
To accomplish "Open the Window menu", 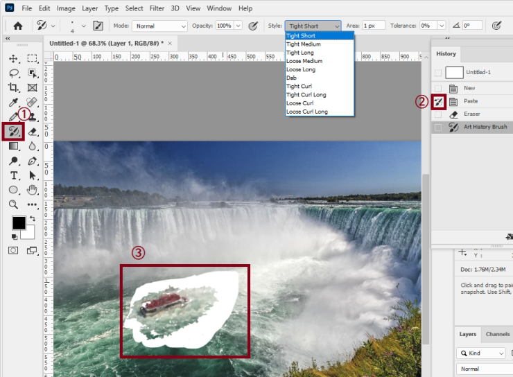I will pos(219,8).
